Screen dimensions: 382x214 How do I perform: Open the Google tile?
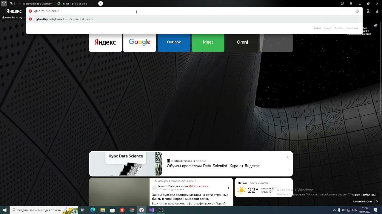pos(140,42)
